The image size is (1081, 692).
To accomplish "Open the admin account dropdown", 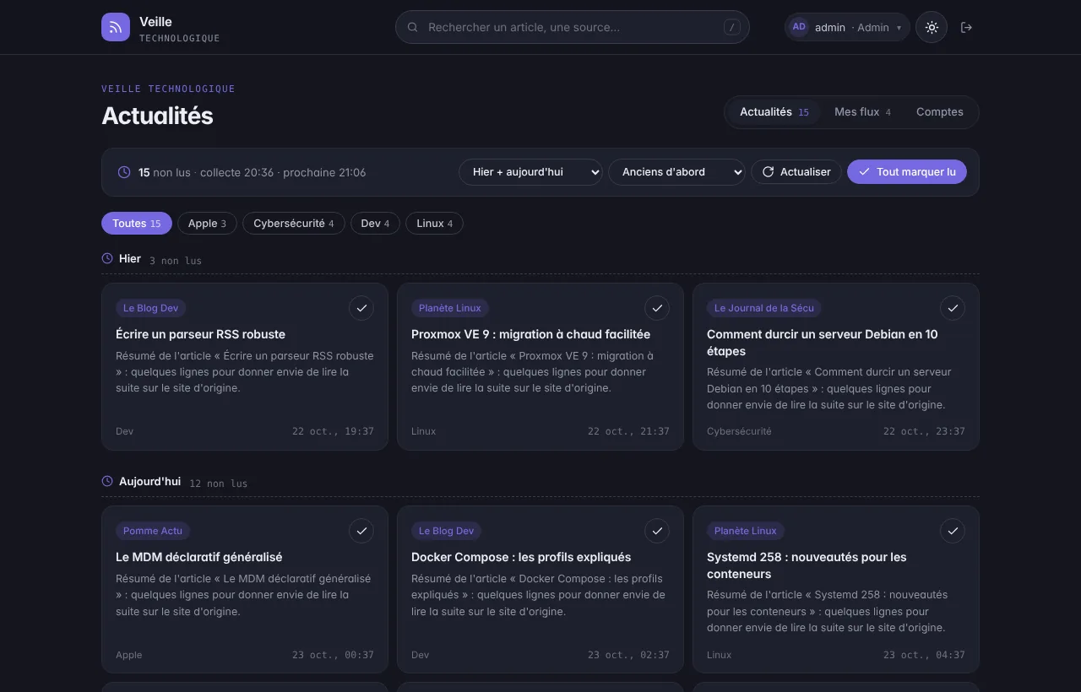I will tap(847, 27).
